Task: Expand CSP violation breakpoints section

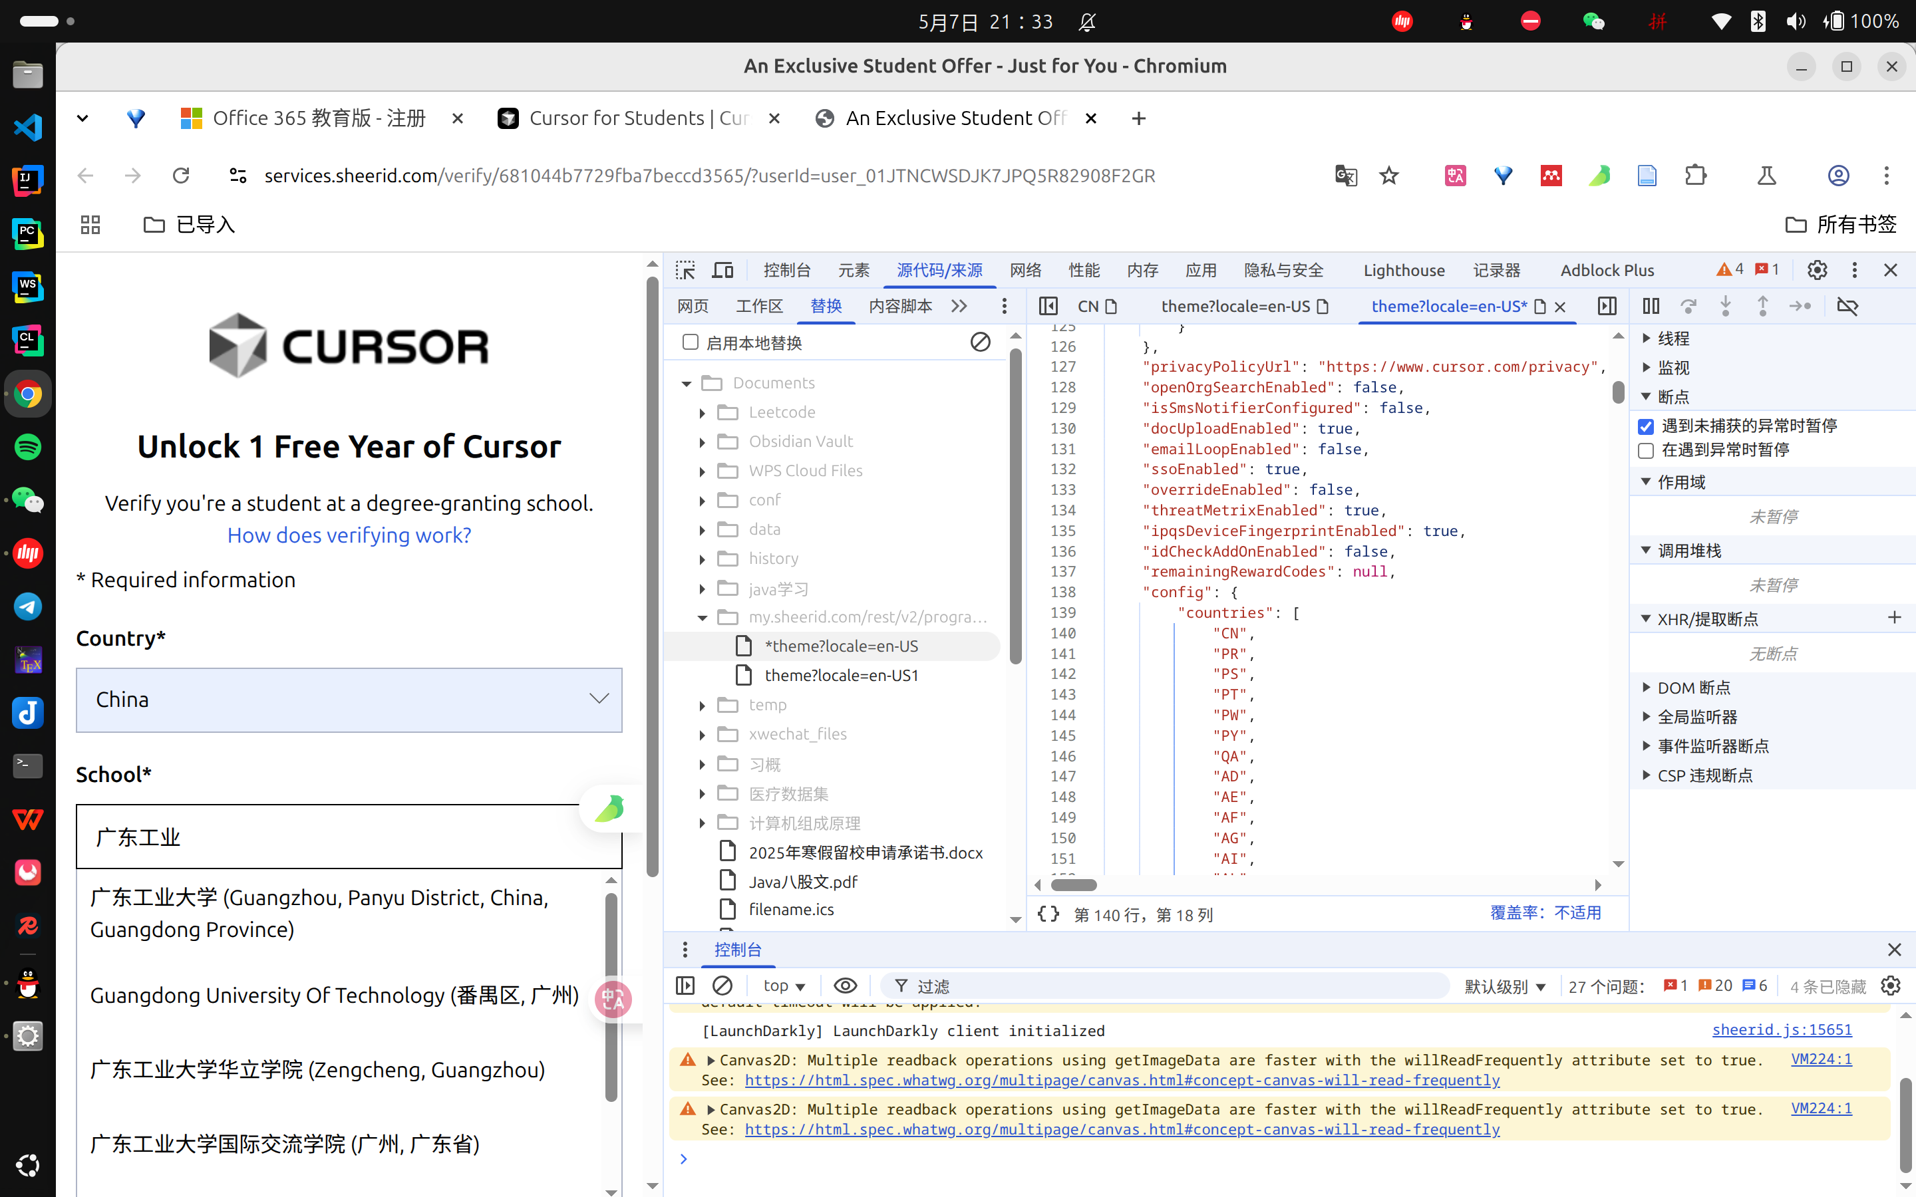Action: click(1646, 775)
